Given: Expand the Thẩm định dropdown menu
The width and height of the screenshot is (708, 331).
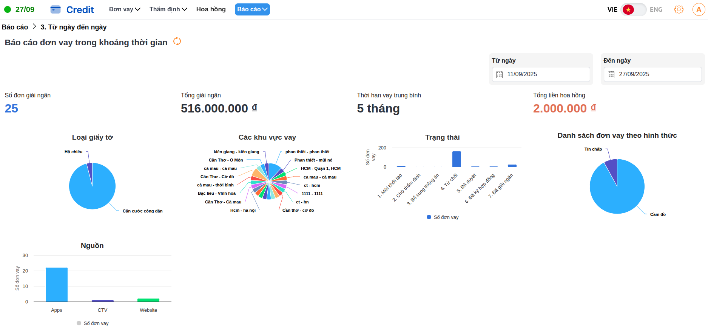Looking at the screenshot, I should coord(168,9).
